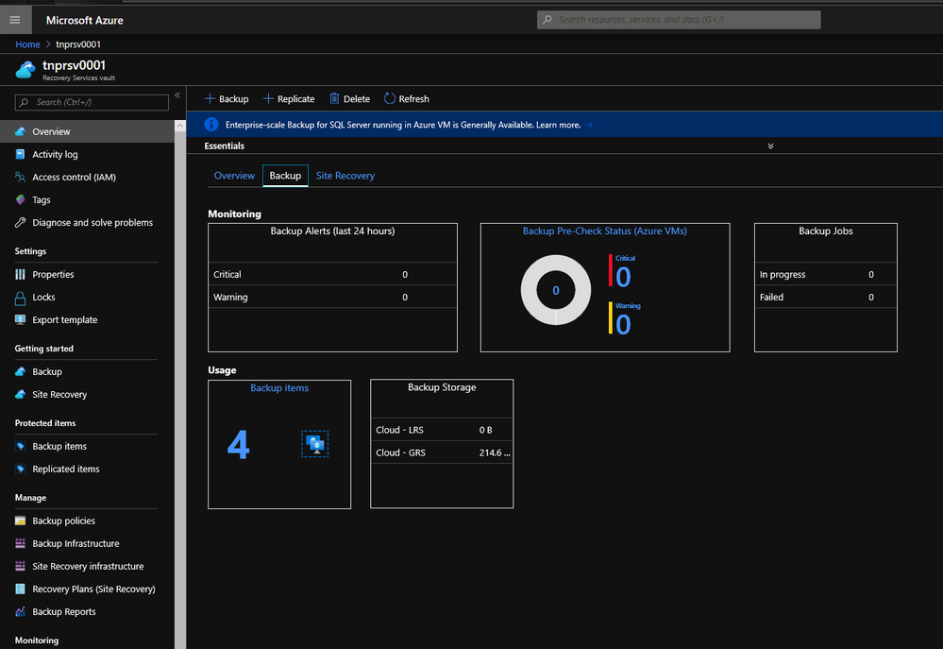Open Backup items tile title link
Image resolution: width=943 pixels, height=649 pixels.
click(x=279, y=388)
